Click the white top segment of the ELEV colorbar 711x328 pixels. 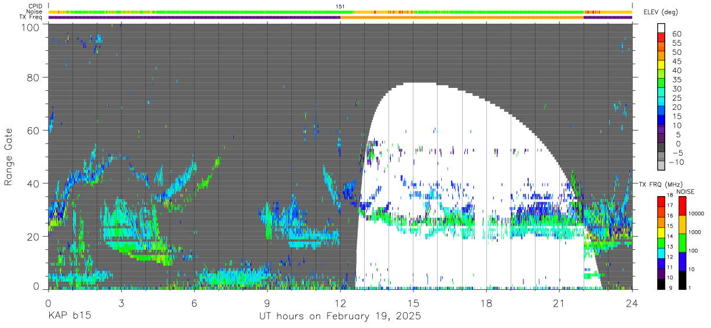(x=662, y=28)
